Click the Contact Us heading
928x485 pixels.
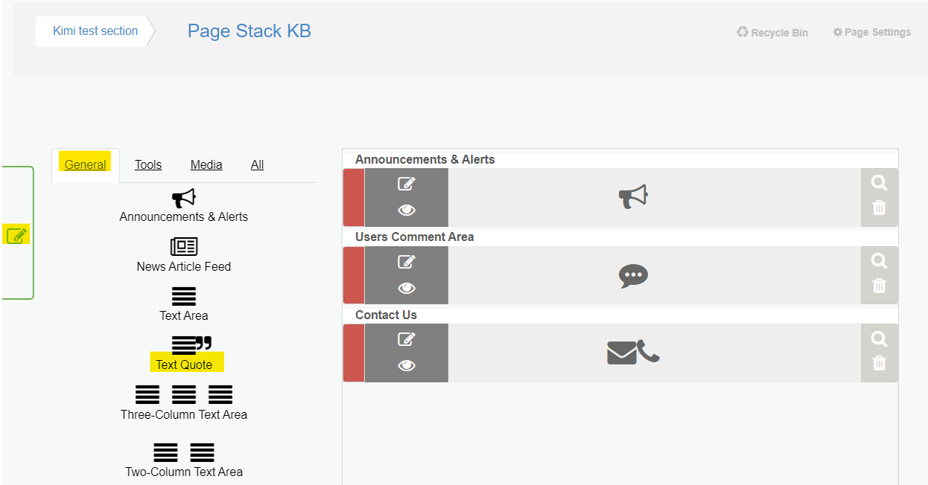tap(386, 315)
